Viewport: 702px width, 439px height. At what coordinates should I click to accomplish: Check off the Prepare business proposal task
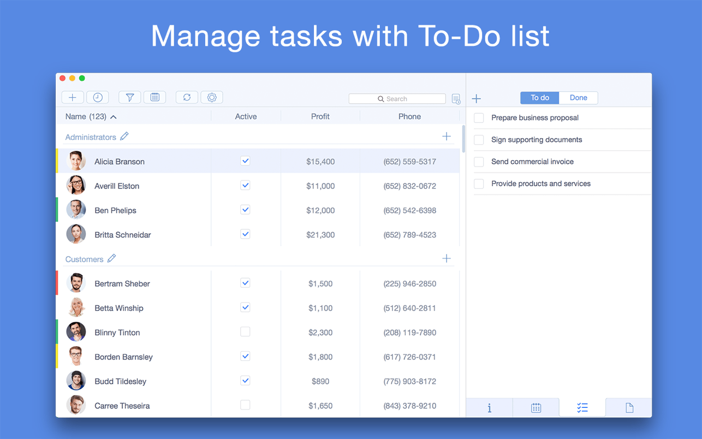[479, 117]
